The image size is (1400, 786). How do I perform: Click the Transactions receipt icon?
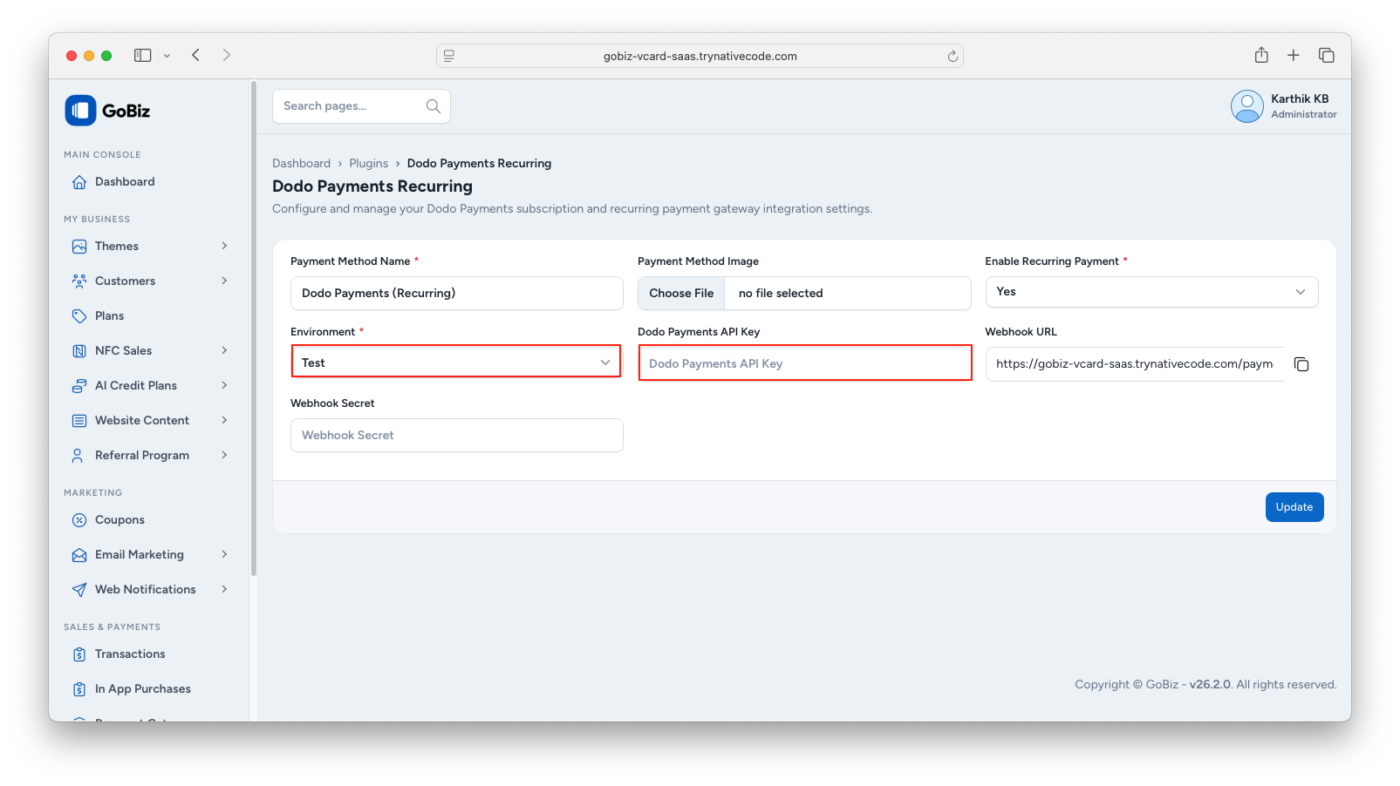point(79,654)
